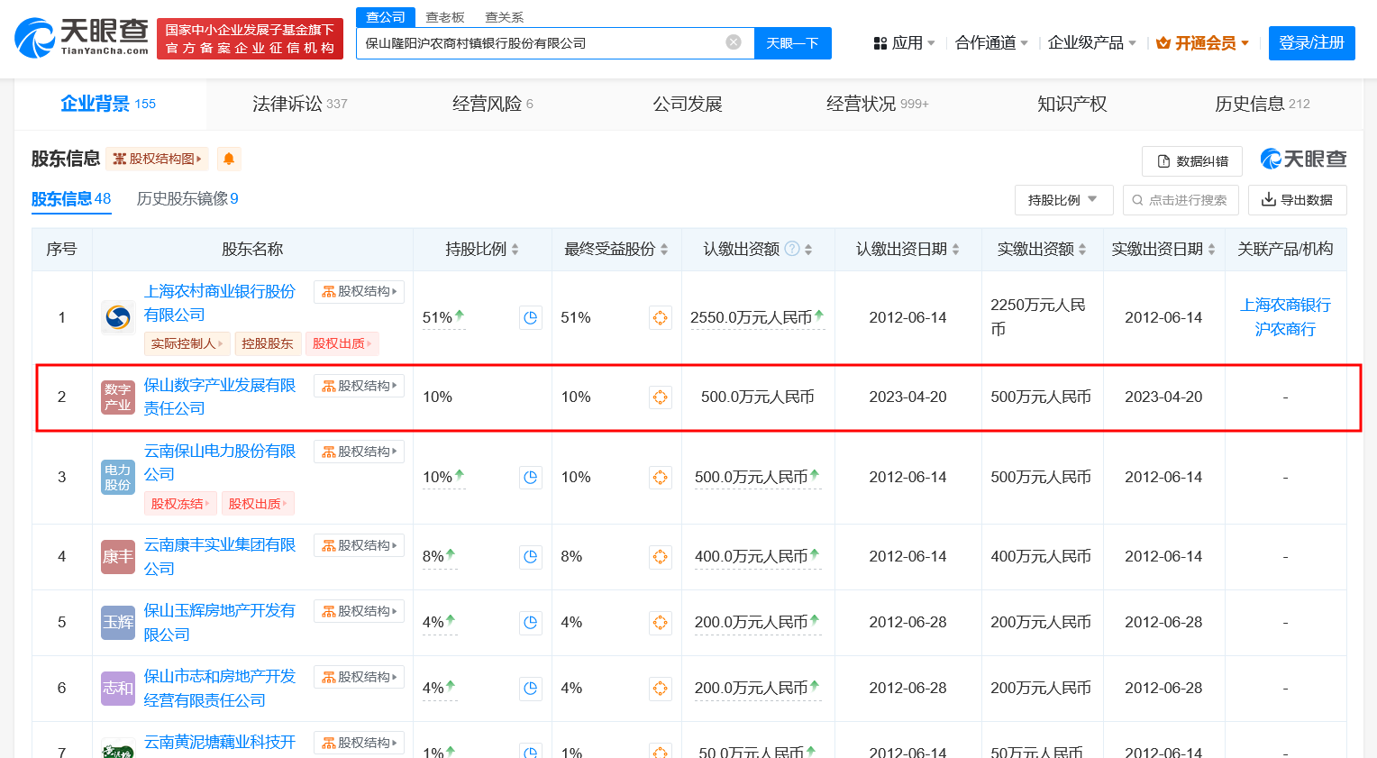Click beneficial share target icon in row 2
The height and width of the screenshot is (758, 1377).
[661, 397]
